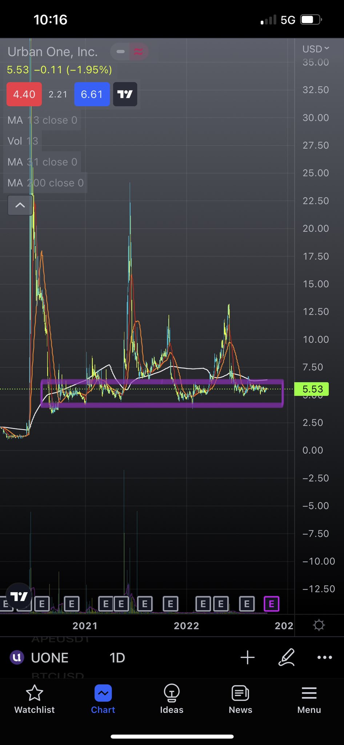Image resolution: width=344 pixels, height=745 pixels.
Task: Open symbol search via UONE ticker
Action: click(x=50, y=657)
